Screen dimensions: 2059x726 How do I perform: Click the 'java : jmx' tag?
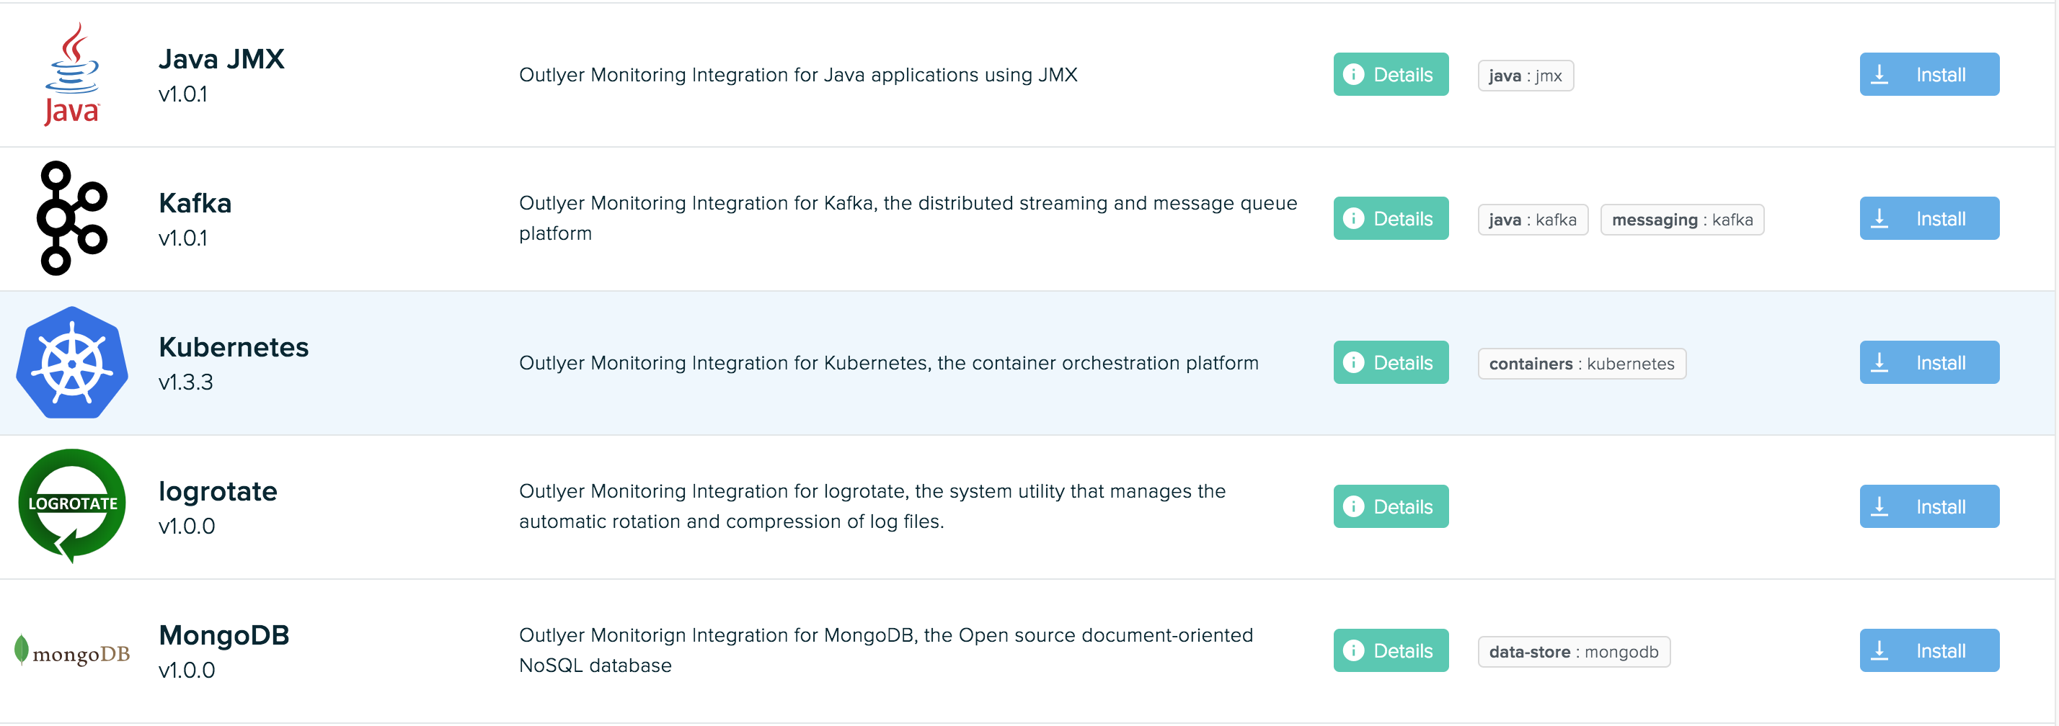pos(1526,76)
